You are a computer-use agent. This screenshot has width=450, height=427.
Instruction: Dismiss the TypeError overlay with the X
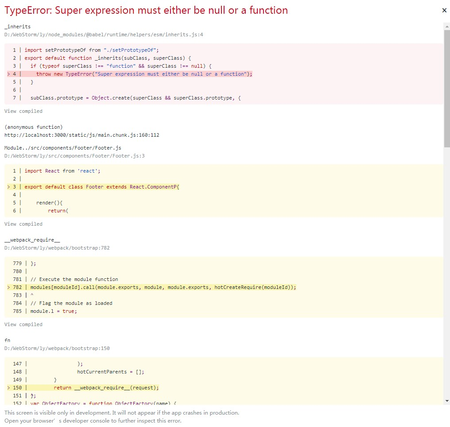445,10
